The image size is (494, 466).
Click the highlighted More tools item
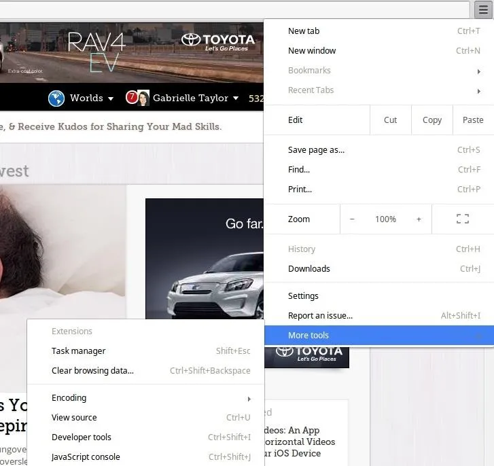[x=378, y=336]
